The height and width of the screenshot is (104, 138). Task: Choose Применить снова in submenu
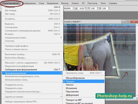(84, 73)
